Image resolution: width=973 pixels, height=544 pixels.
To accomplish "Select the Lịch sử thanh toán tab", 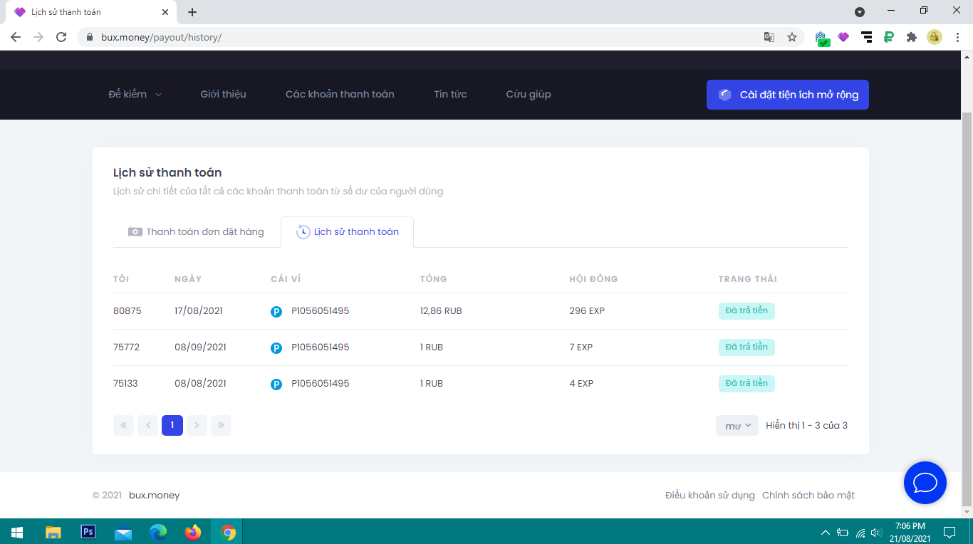I will click(348, 232).
